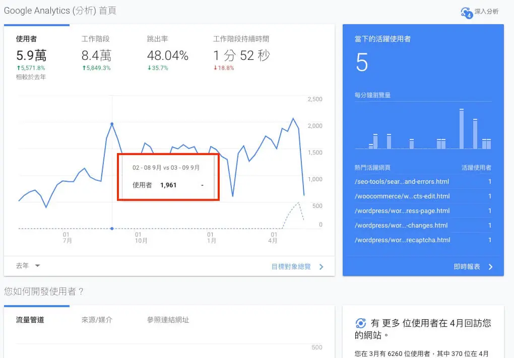This screenshot has width=514, height=358.
Task: Click the insight icon beside 有更多位使用者
Action: click(x=361, y=323)
